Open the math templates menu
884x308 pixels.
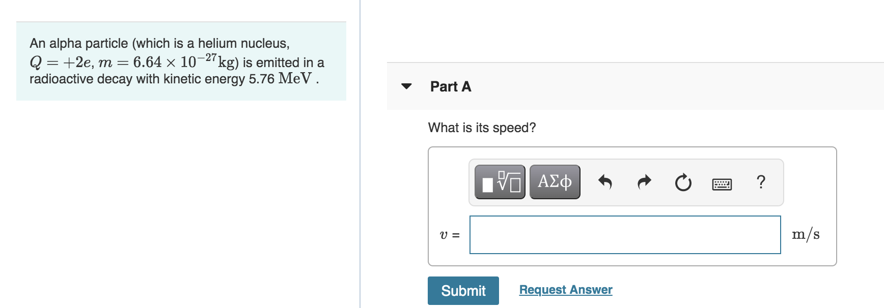499,181
